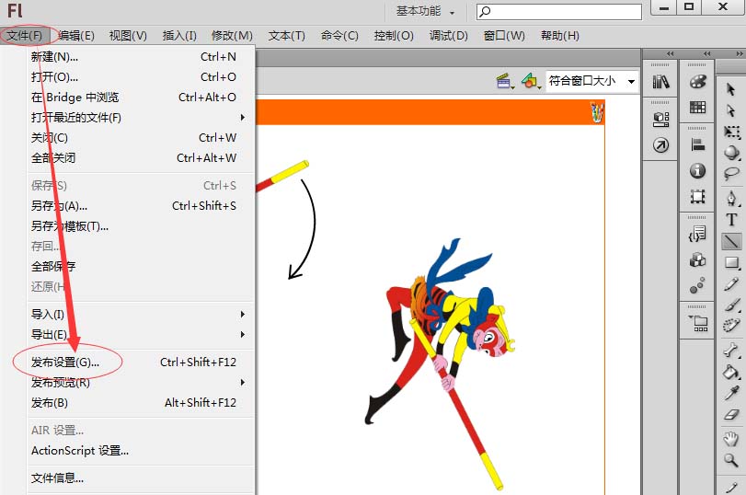Open the Components panel icon with cube and list
The width and height of the screenshot is (746, 495).
click(660, 119)
